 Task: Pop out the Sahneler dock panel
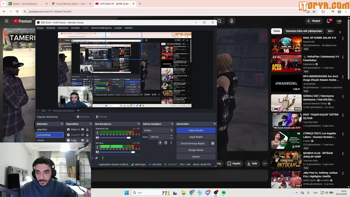[62, 124]
